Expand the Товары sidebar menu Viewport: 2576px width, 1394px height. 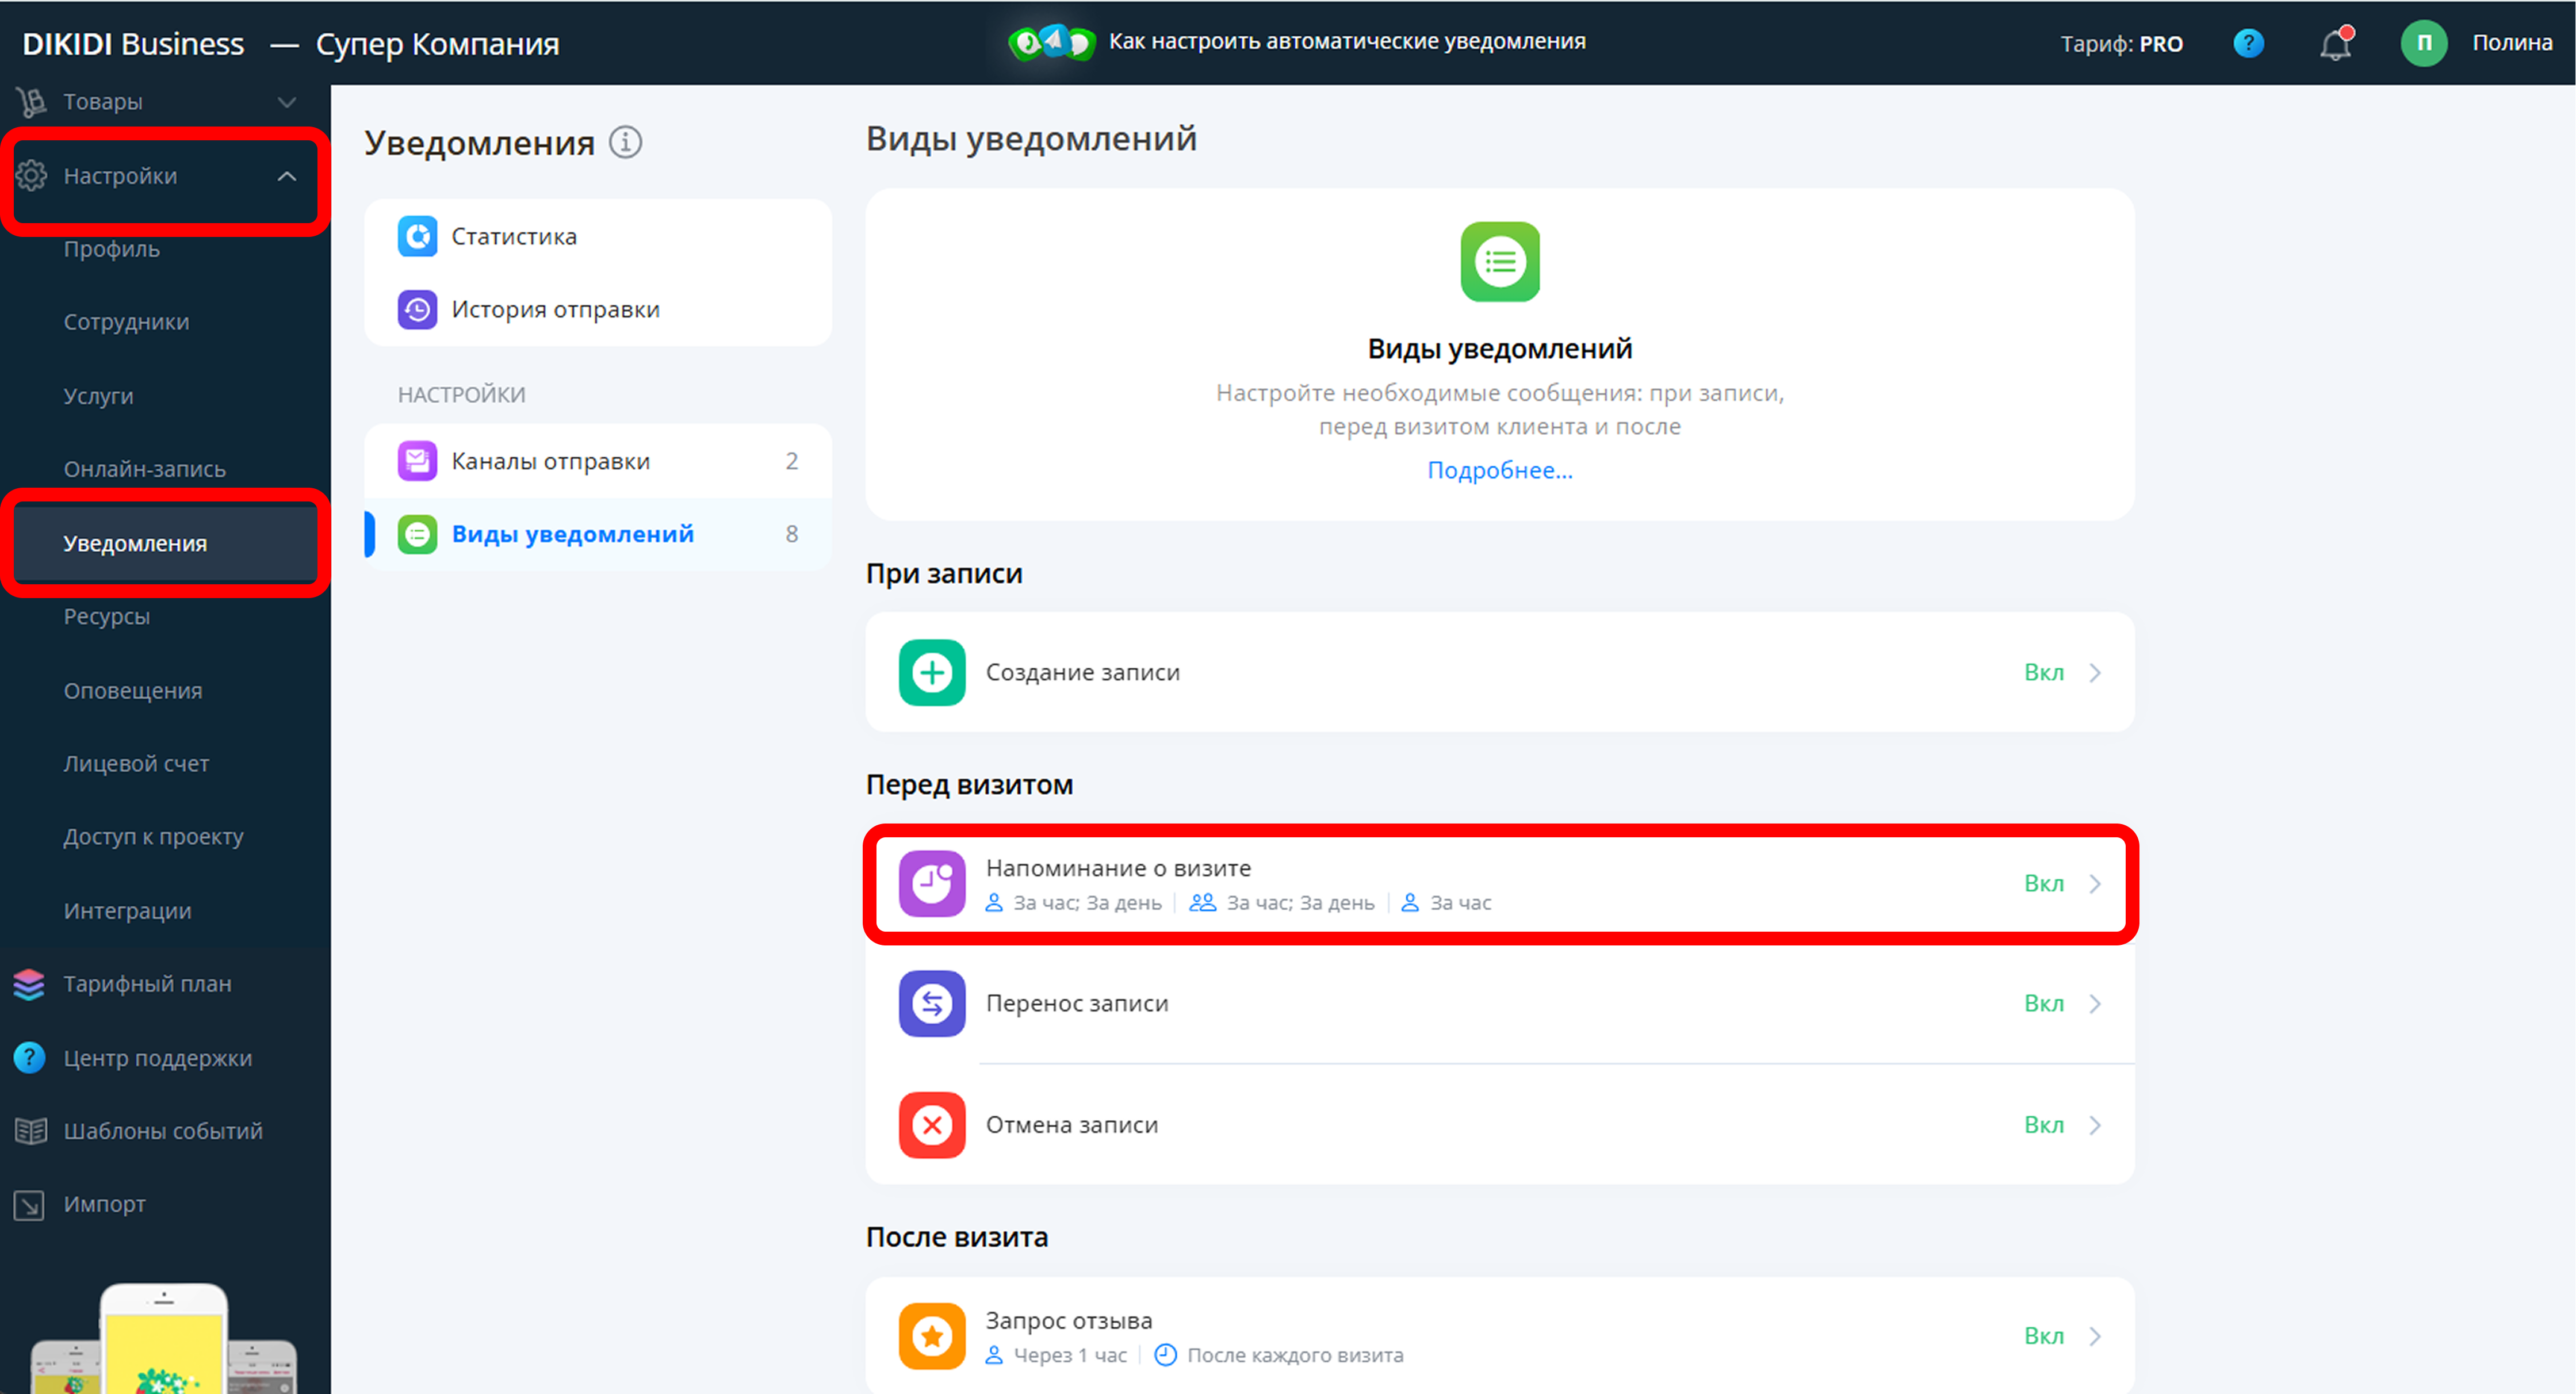click(x=286, y=102)
